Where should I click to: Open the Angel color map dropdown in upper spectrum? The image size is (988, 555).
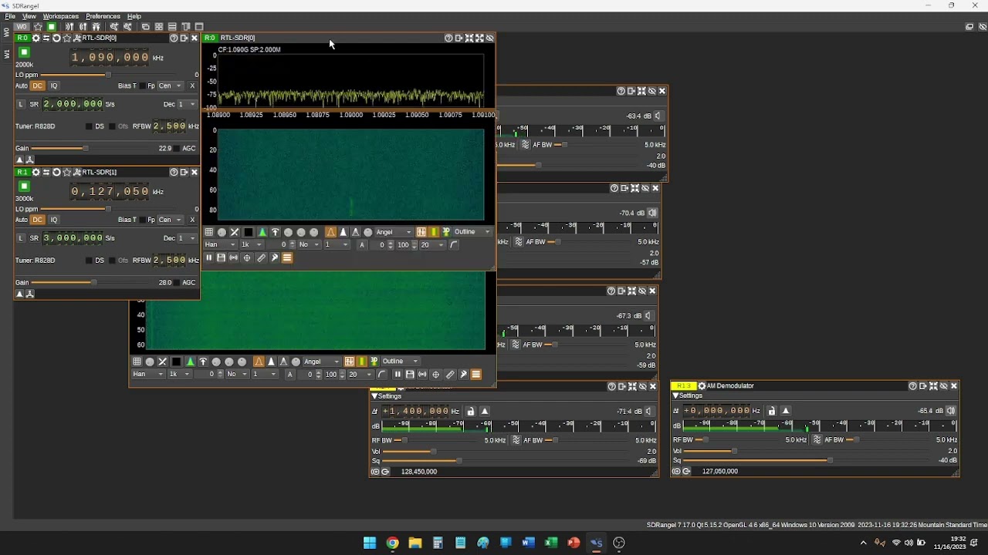394,232
